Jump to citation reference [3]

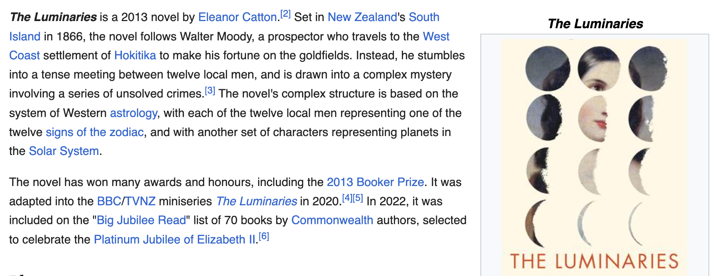tap(210, 91)
